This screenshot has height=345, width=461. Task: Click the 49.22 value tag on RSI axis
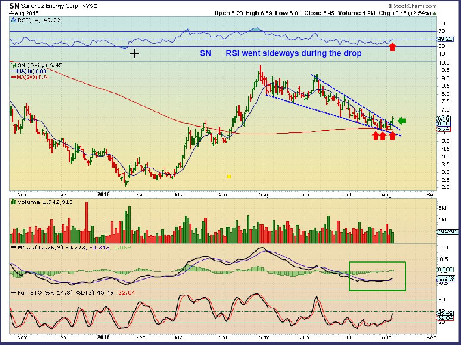(x=445, y=39)
